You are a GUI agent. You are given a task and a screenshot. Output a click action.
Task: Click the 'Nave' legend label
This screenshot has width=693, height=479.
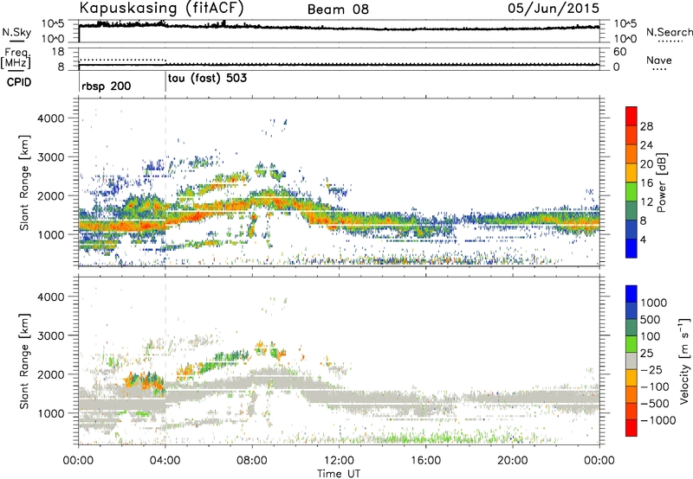(x=659, y=60)
